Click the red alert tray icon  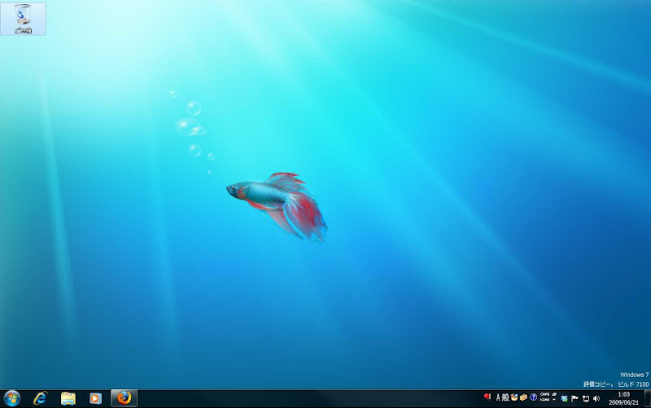point(487,397)
